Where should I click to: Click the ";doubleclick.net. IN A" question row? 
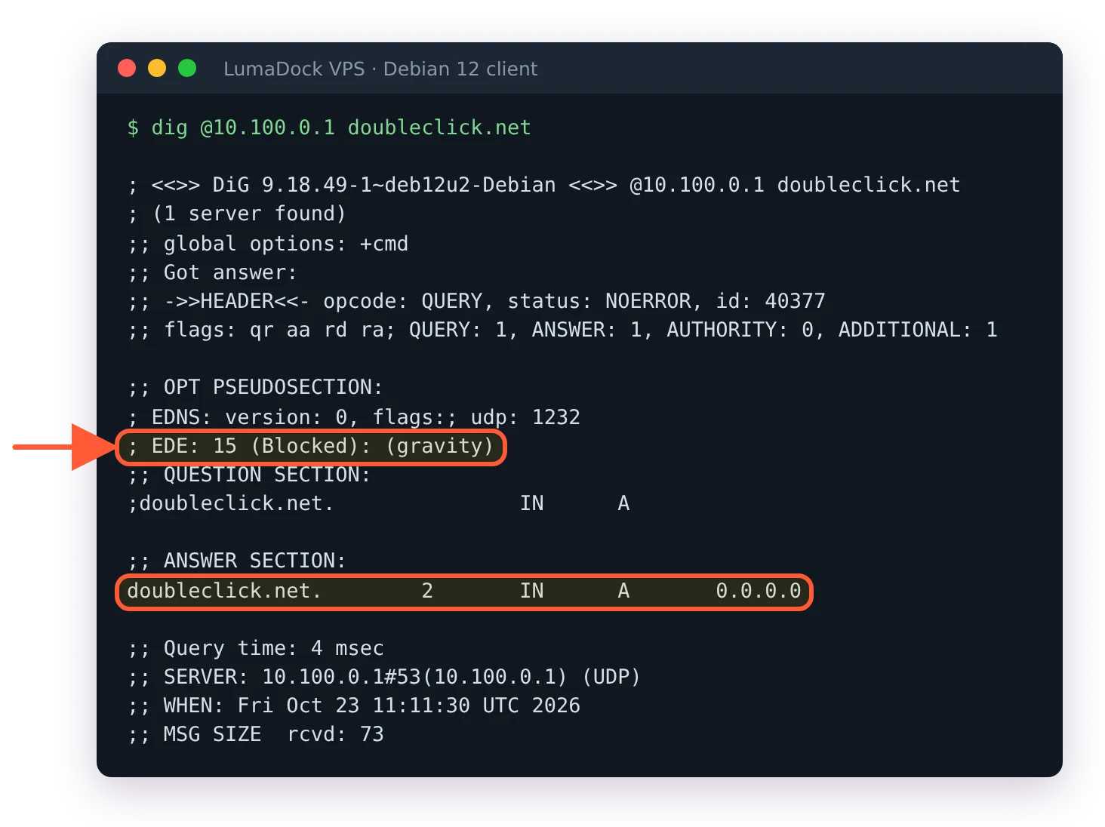(378, 503)
